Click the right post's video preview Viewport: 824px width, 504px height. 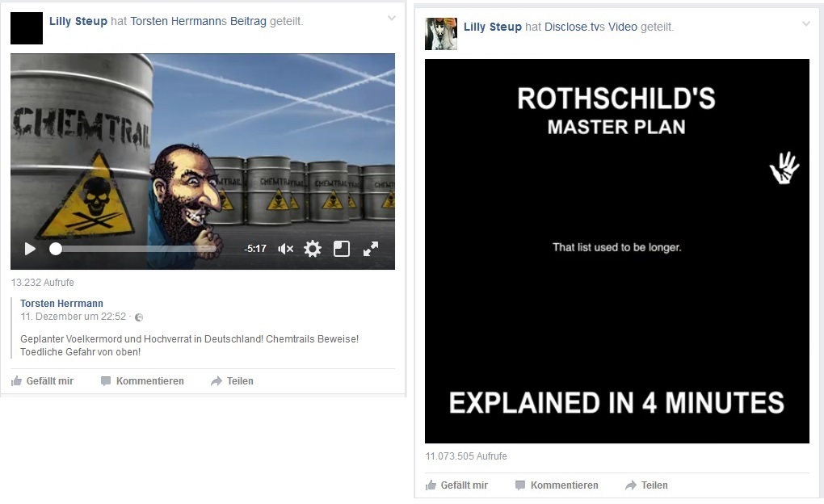point(616,250)
